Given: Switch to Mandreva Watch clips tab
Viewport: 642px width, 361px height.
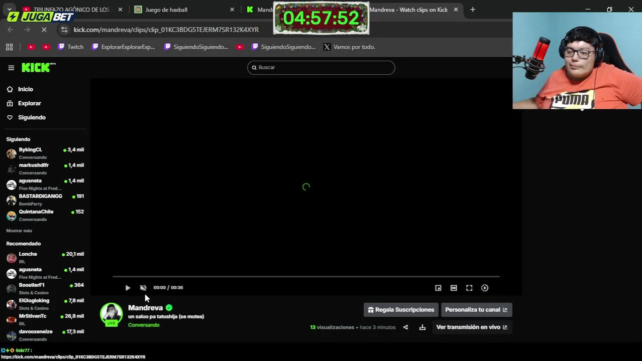Looking at the screenshot, I should pos(408,10).
